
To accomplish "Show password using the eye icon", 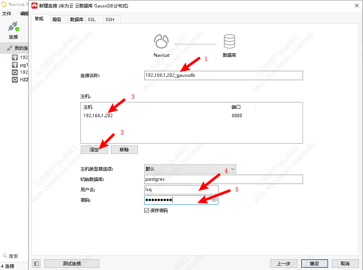I will point(214,200).
